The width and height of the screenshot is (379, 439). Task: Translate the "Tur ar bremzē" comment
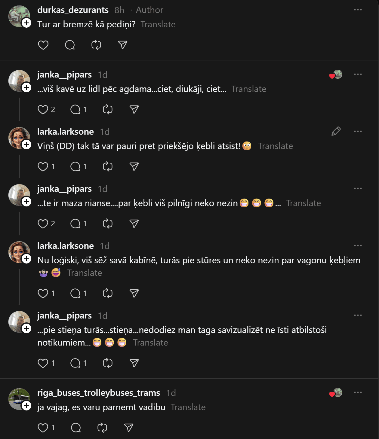tap(158, 24)
